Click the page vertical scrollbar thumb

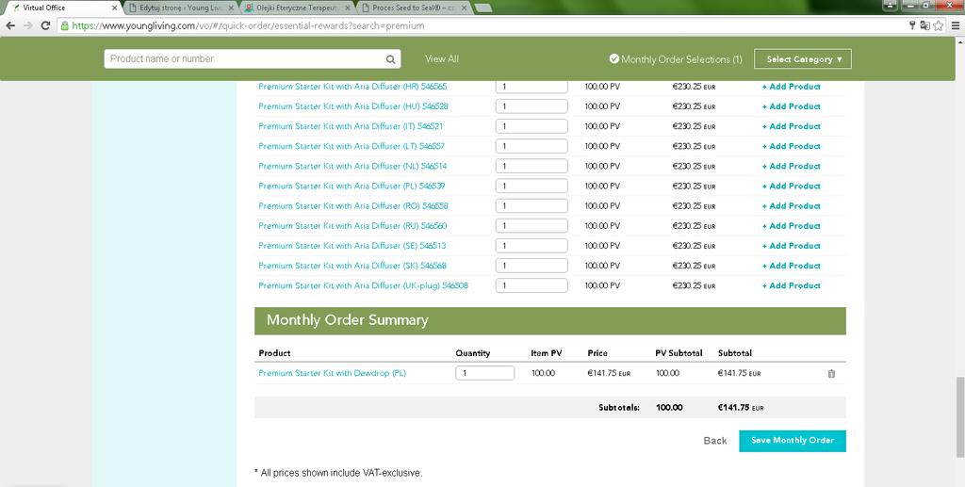point(959,417)
